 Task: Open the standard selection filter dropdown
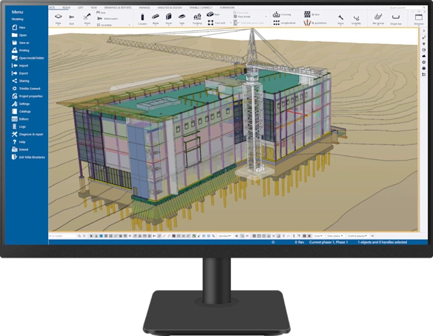(x=225, y=236)
